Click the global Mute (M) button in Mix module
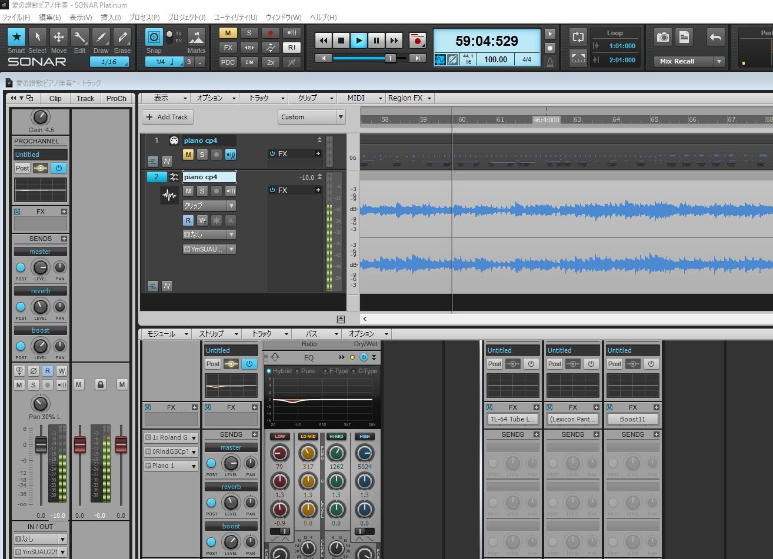Viewport: 773px width, 559px height. [228, 33]
